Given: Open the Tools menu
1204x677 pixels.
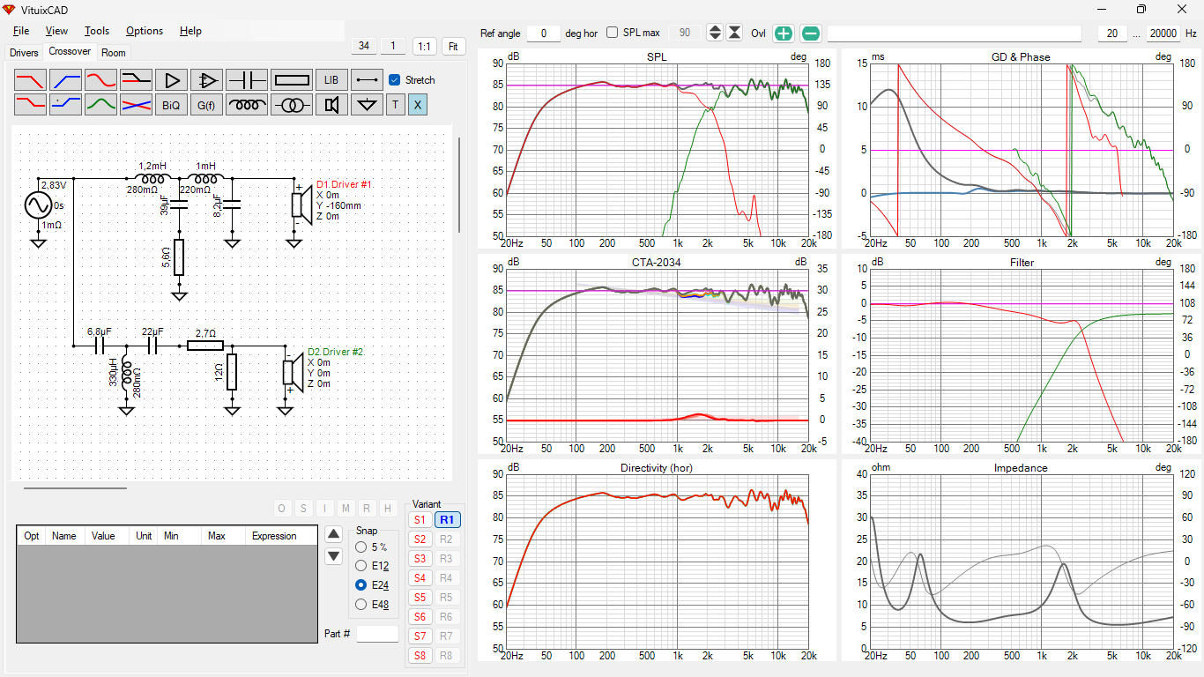Looking at the screenshot, I should point(97,31).
